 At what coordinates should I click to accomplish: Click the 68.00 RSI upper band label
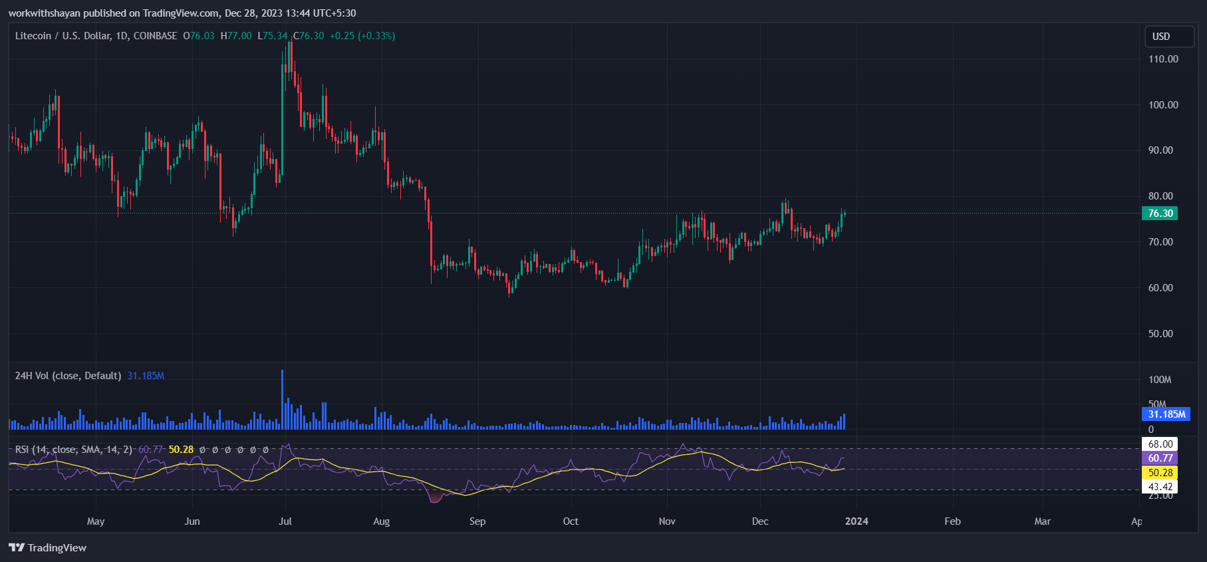1160,444
